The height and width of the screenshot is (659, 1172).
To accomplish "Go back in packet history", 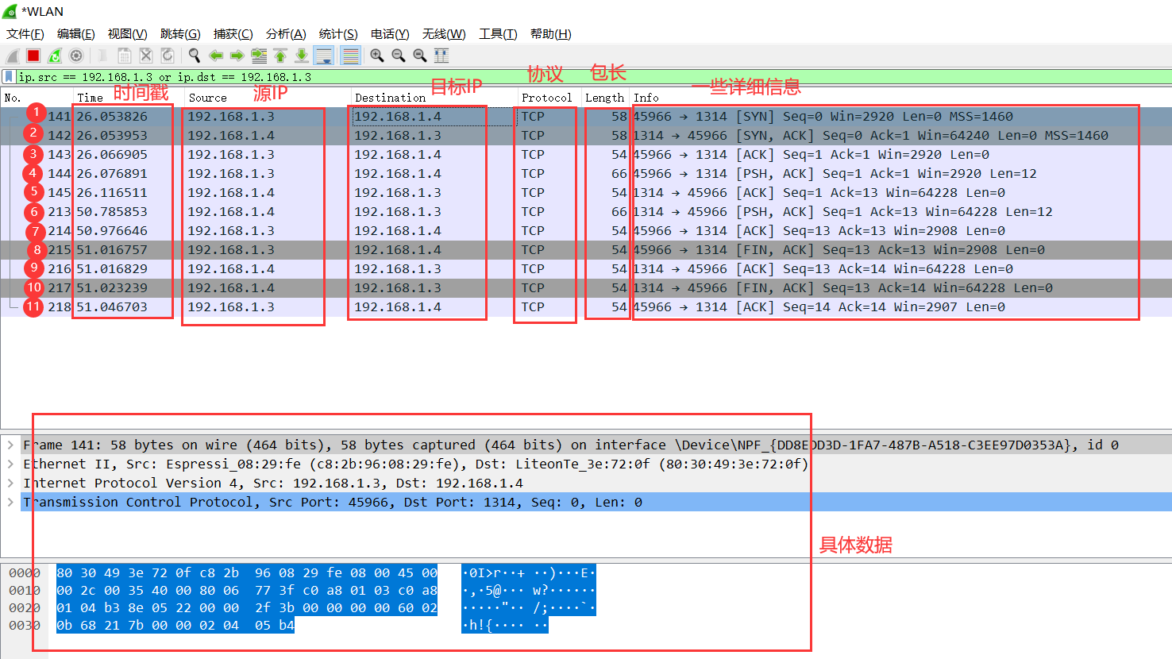I will click(216, 56).
